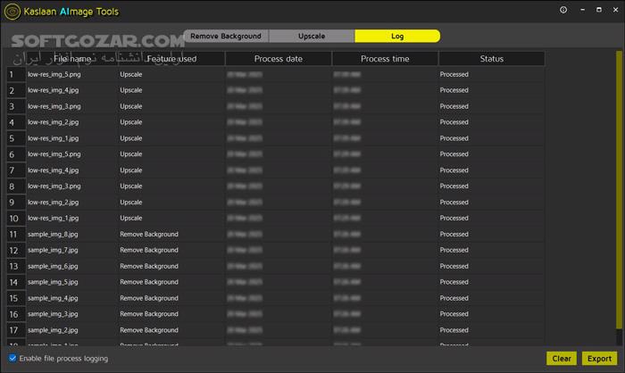Screen dimensions: 625x373
Task: Close the Kaslaan AImage Tools window
Action: point(613,11)
